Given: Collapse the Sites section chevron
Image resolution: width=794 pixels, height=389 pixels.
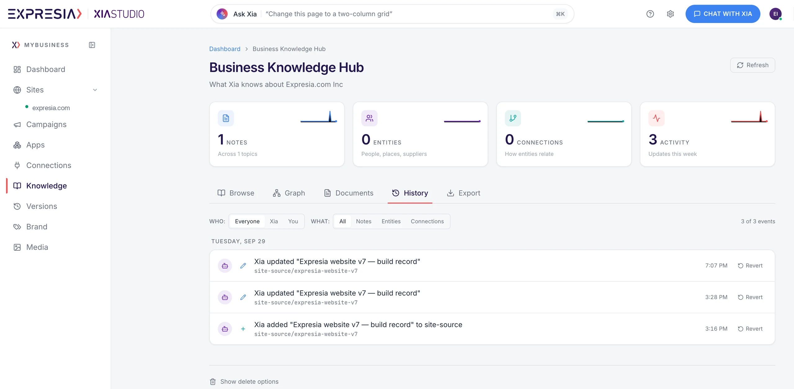Looking at the screenshot, I should pos(95,90).
